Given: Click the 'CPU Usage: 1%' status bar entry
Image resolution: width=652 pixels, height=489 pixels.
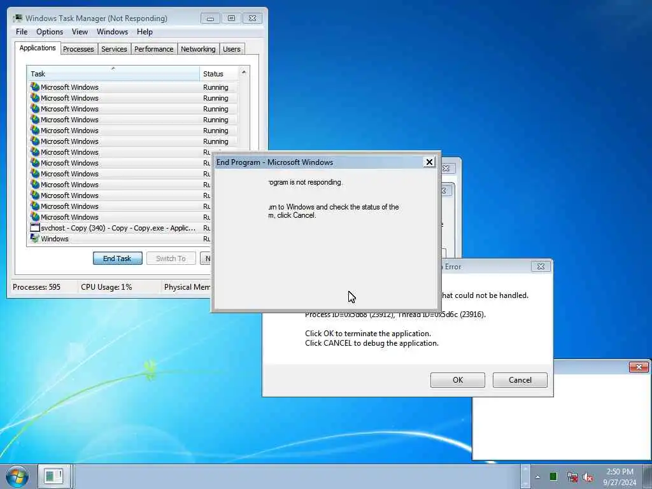Looking at the screenshot, I should (106, 287).
